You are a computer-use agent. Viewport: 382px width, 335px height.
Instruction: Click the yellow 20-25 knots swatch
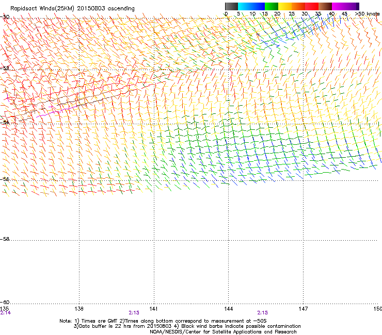click(x=285, y=6)
